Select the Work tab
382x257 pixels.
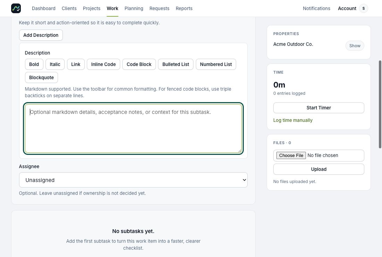coord(112,8)
